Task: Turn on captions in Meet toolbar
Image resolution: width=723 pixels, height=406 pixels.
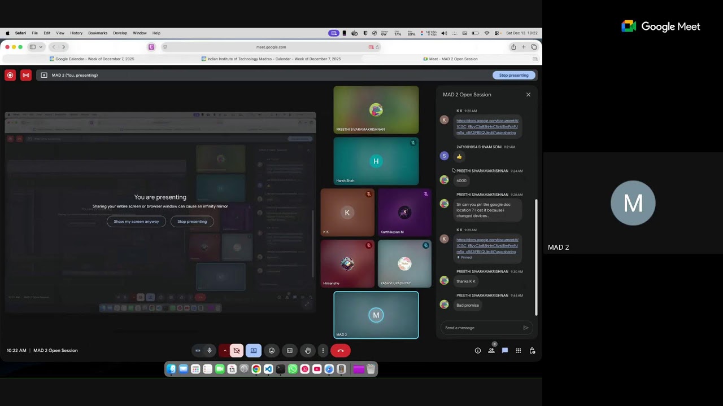Action: pyautogui.click(x=290, y=351)
